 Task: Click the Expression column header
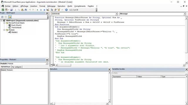124,76
